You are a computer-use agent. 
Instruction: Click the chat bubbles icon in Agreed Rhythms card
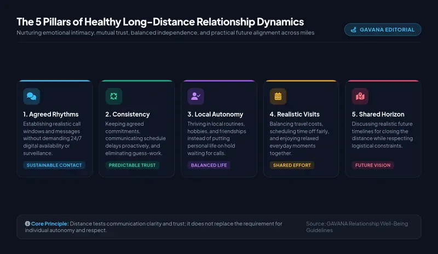32,96
